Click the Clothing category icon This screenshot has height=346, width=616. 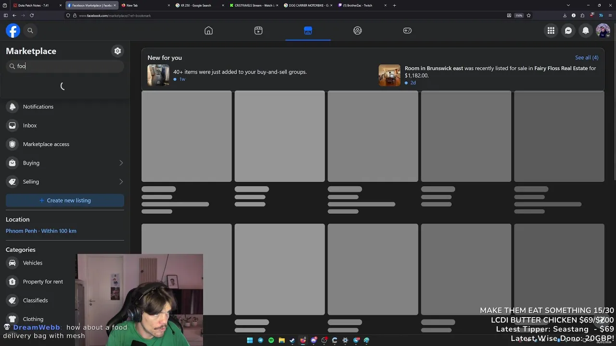(13, 319)
